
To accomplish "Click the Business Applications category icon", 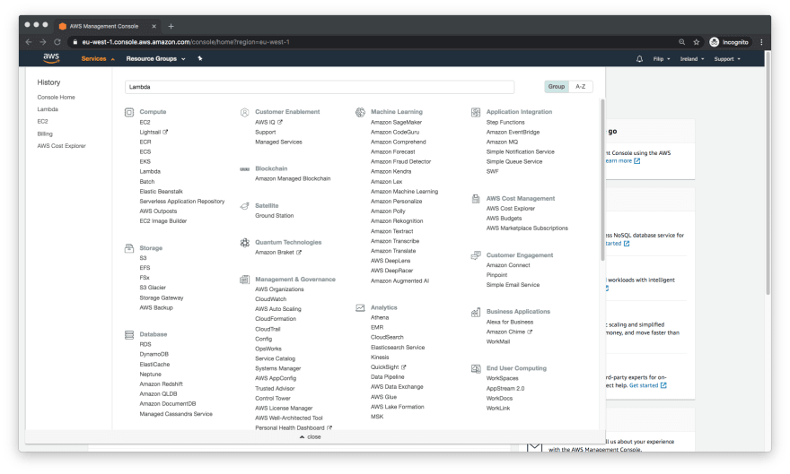I will pos(476,312).
